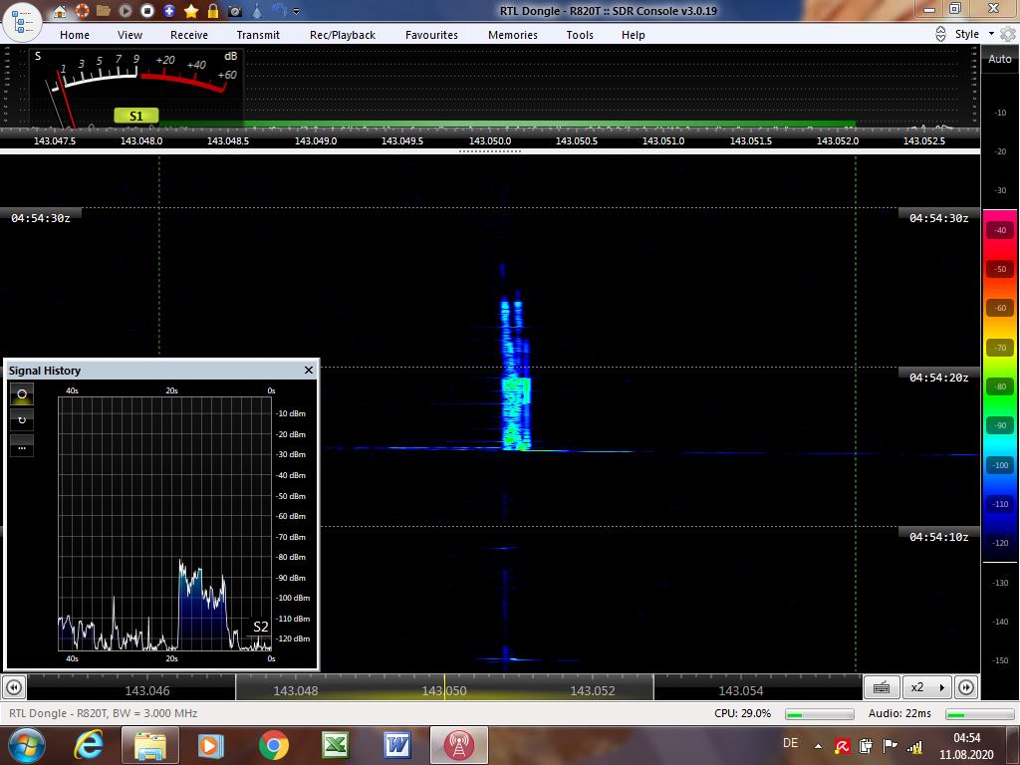
Task: Click the blue flask icon in top toolbar
Action: (257, 10)
